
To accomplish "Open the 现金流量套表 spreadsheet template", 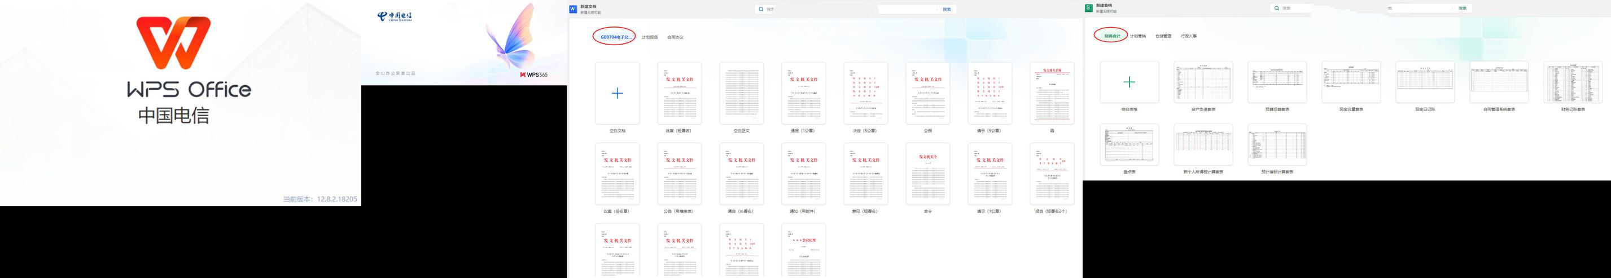I will [x=1351, y=82].
